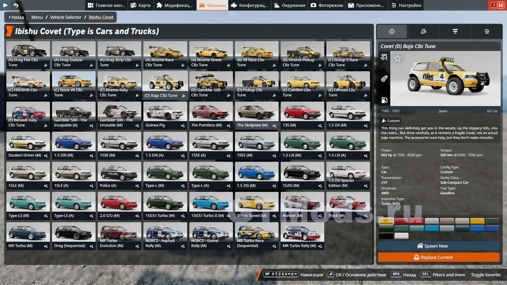Toggle favorite star on Covet Baja preview
Screen dimensions: 507x285
(x=398, y=58)
